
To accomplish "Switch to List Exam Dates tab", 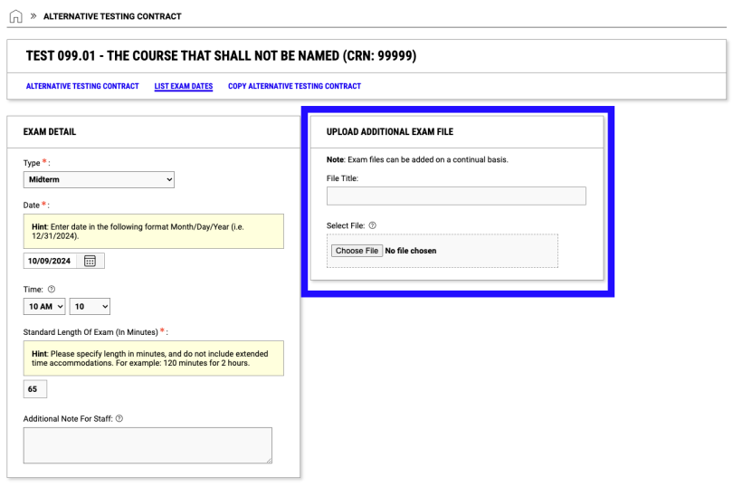I will pyautogui.click(x=183, y=86).
